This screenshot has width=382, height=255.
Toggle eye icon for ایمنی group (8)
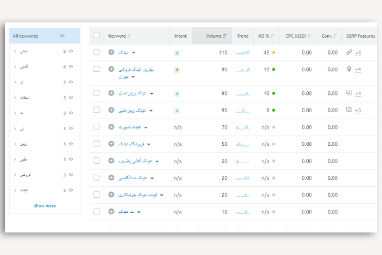click(71, 51)
